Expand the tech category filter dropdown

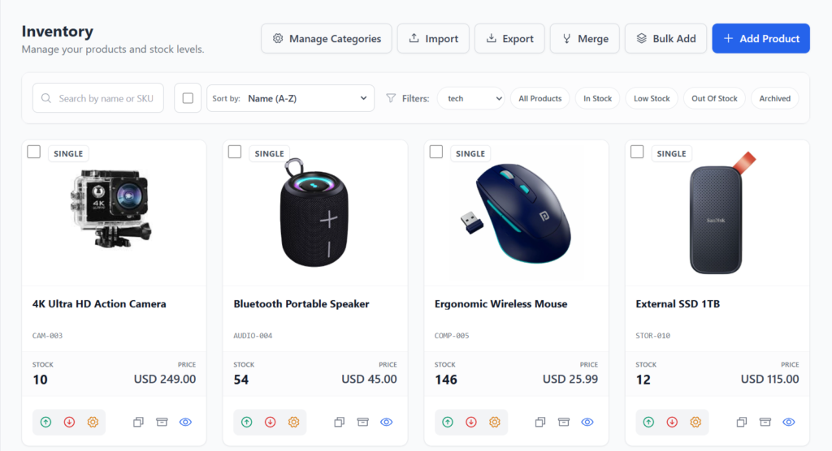click(470, 98)
